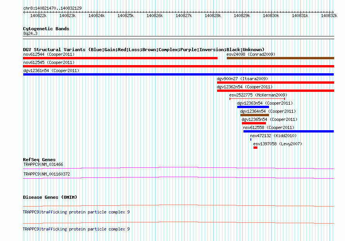
Task: Click the dgv12362n54 (Cooper2011) label
Action: coord(245,87)
